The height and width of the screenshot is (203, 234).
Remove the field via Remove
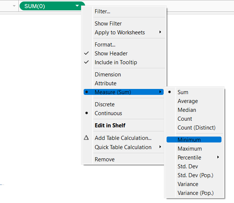105,159
